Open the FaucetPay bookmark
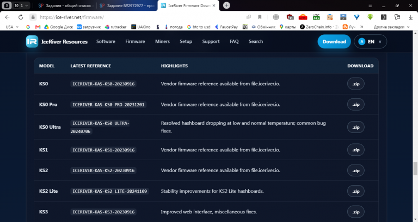Viewport: 418px width, 222px height. 226,27
